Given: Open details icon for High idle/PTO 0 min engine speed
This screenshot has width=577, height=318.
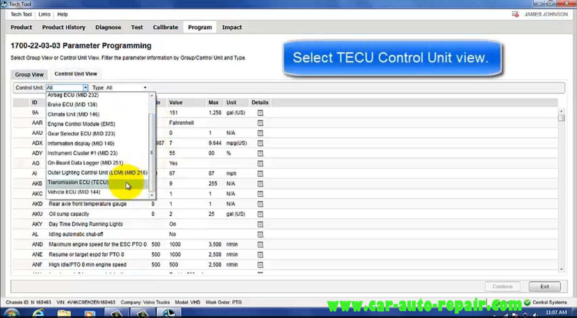Looking at the screenshot, I should click(x=260, y=265).
